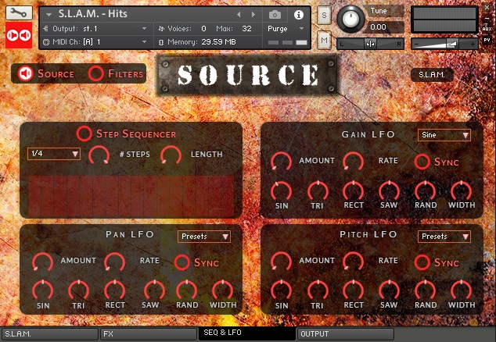Click the Pitch LFO SAW knob
496x342 pixels.
[390, 290]
